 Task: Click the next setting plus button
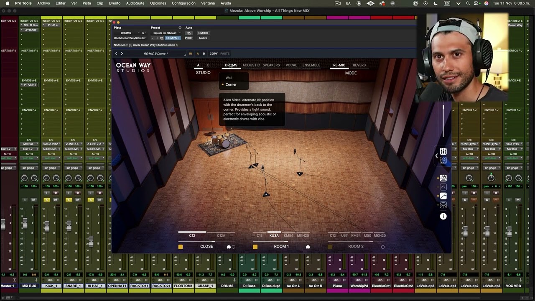click(157, 38)
